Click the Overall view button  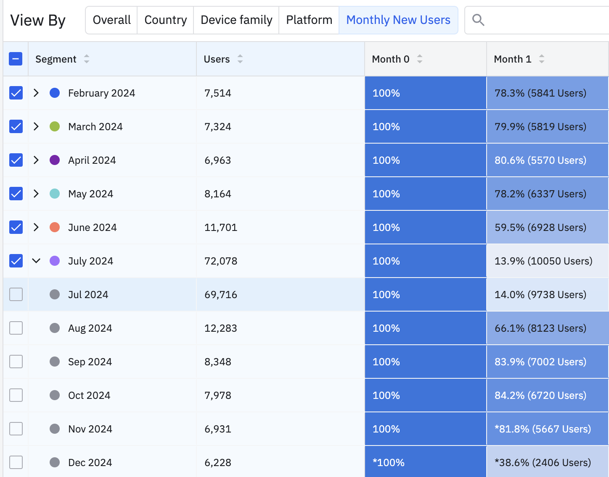111,20
